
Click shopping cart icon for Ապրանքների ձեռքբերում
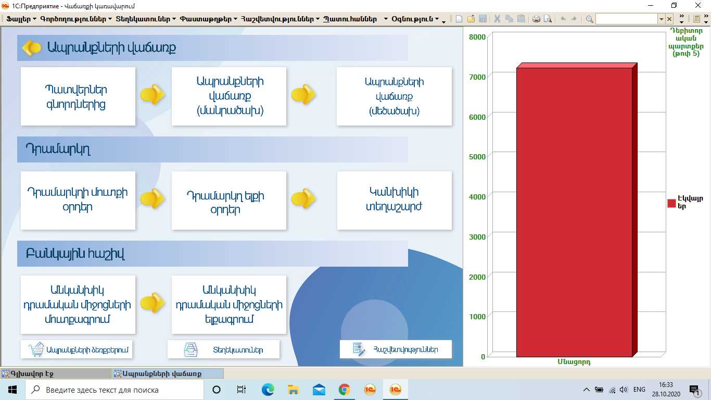point(36,349)
